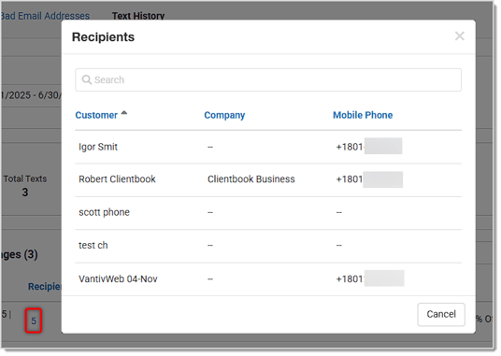The image size is (501, 356).
Task: Select the Robert Clientbook customer name
Action: pyautogui.click(x=118, y=179)
